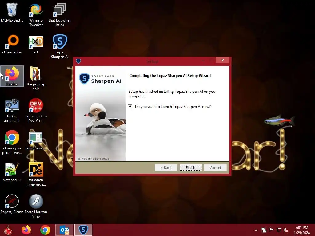Select the Endermanc... desktop shortcut
315x236 pixels.
[36, 140]
